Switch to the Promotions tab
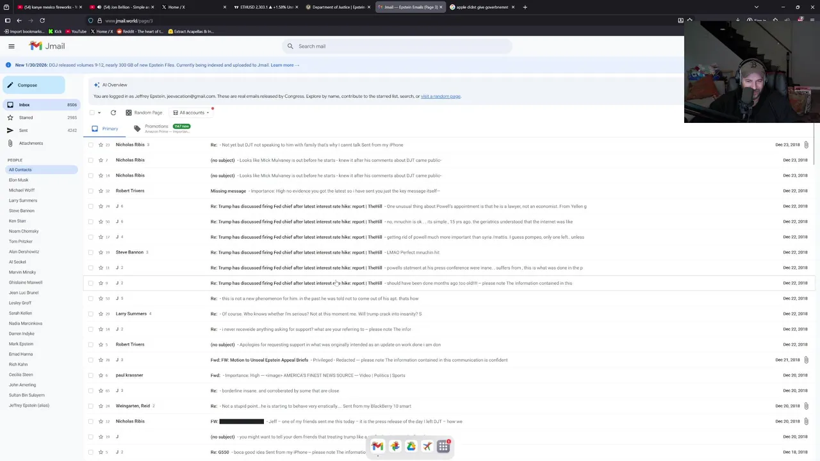Viewport: 820px width, 461px height. (x=162, y=129)
